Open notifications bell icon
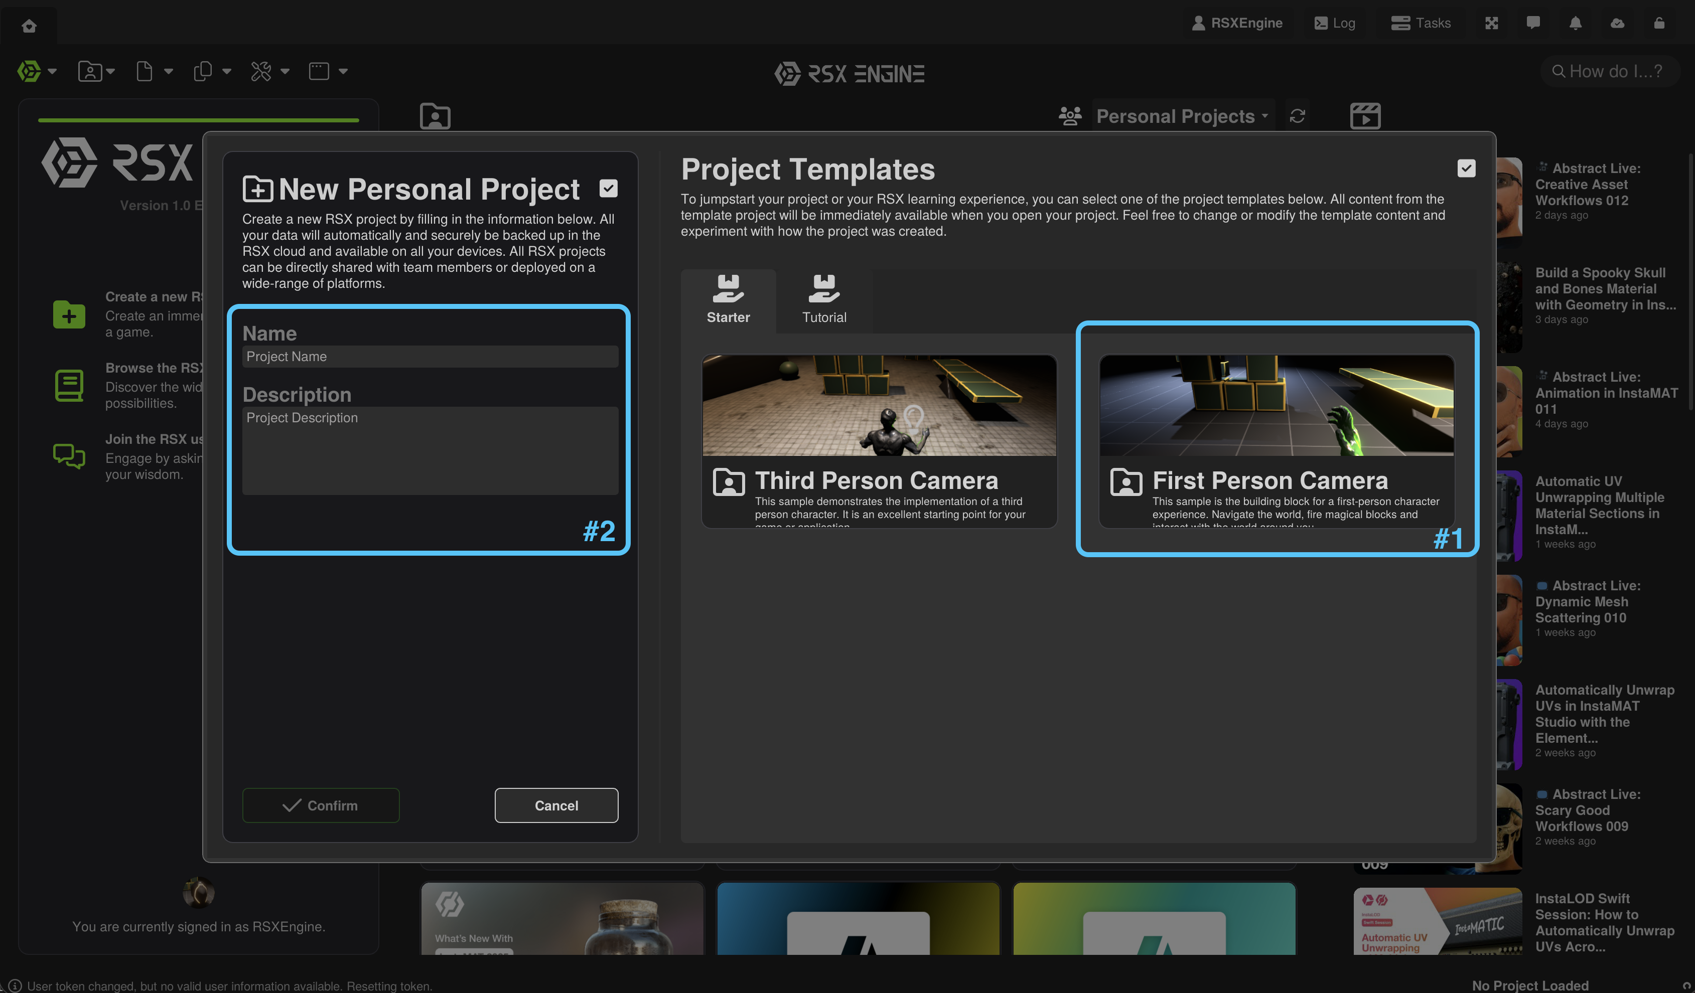The width and height of the screenshot is (1695, 993). pyautogui.click(x=1575, y=23)
